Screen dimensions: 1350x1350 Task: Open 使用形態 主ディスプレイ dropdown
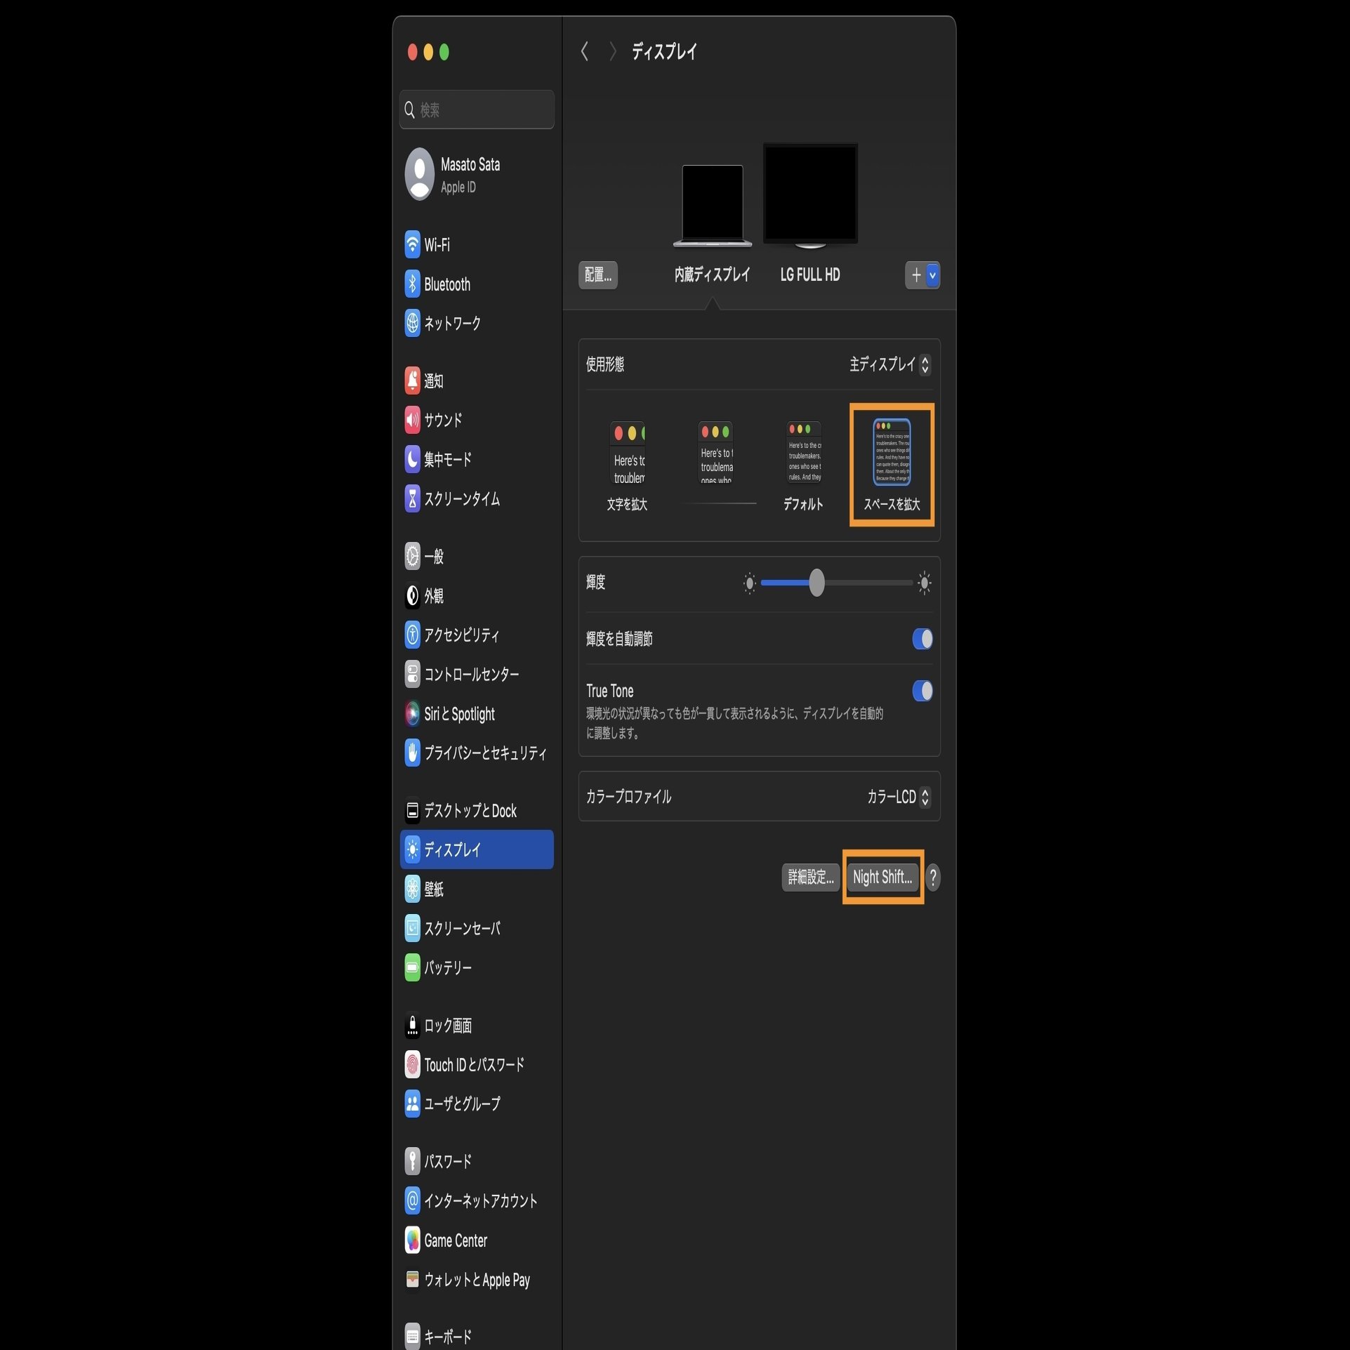889,364
